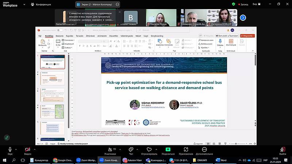This screenshot has height=164, width=292.
Task: Leave the meeting via Выйти
Action: point(283,151)
